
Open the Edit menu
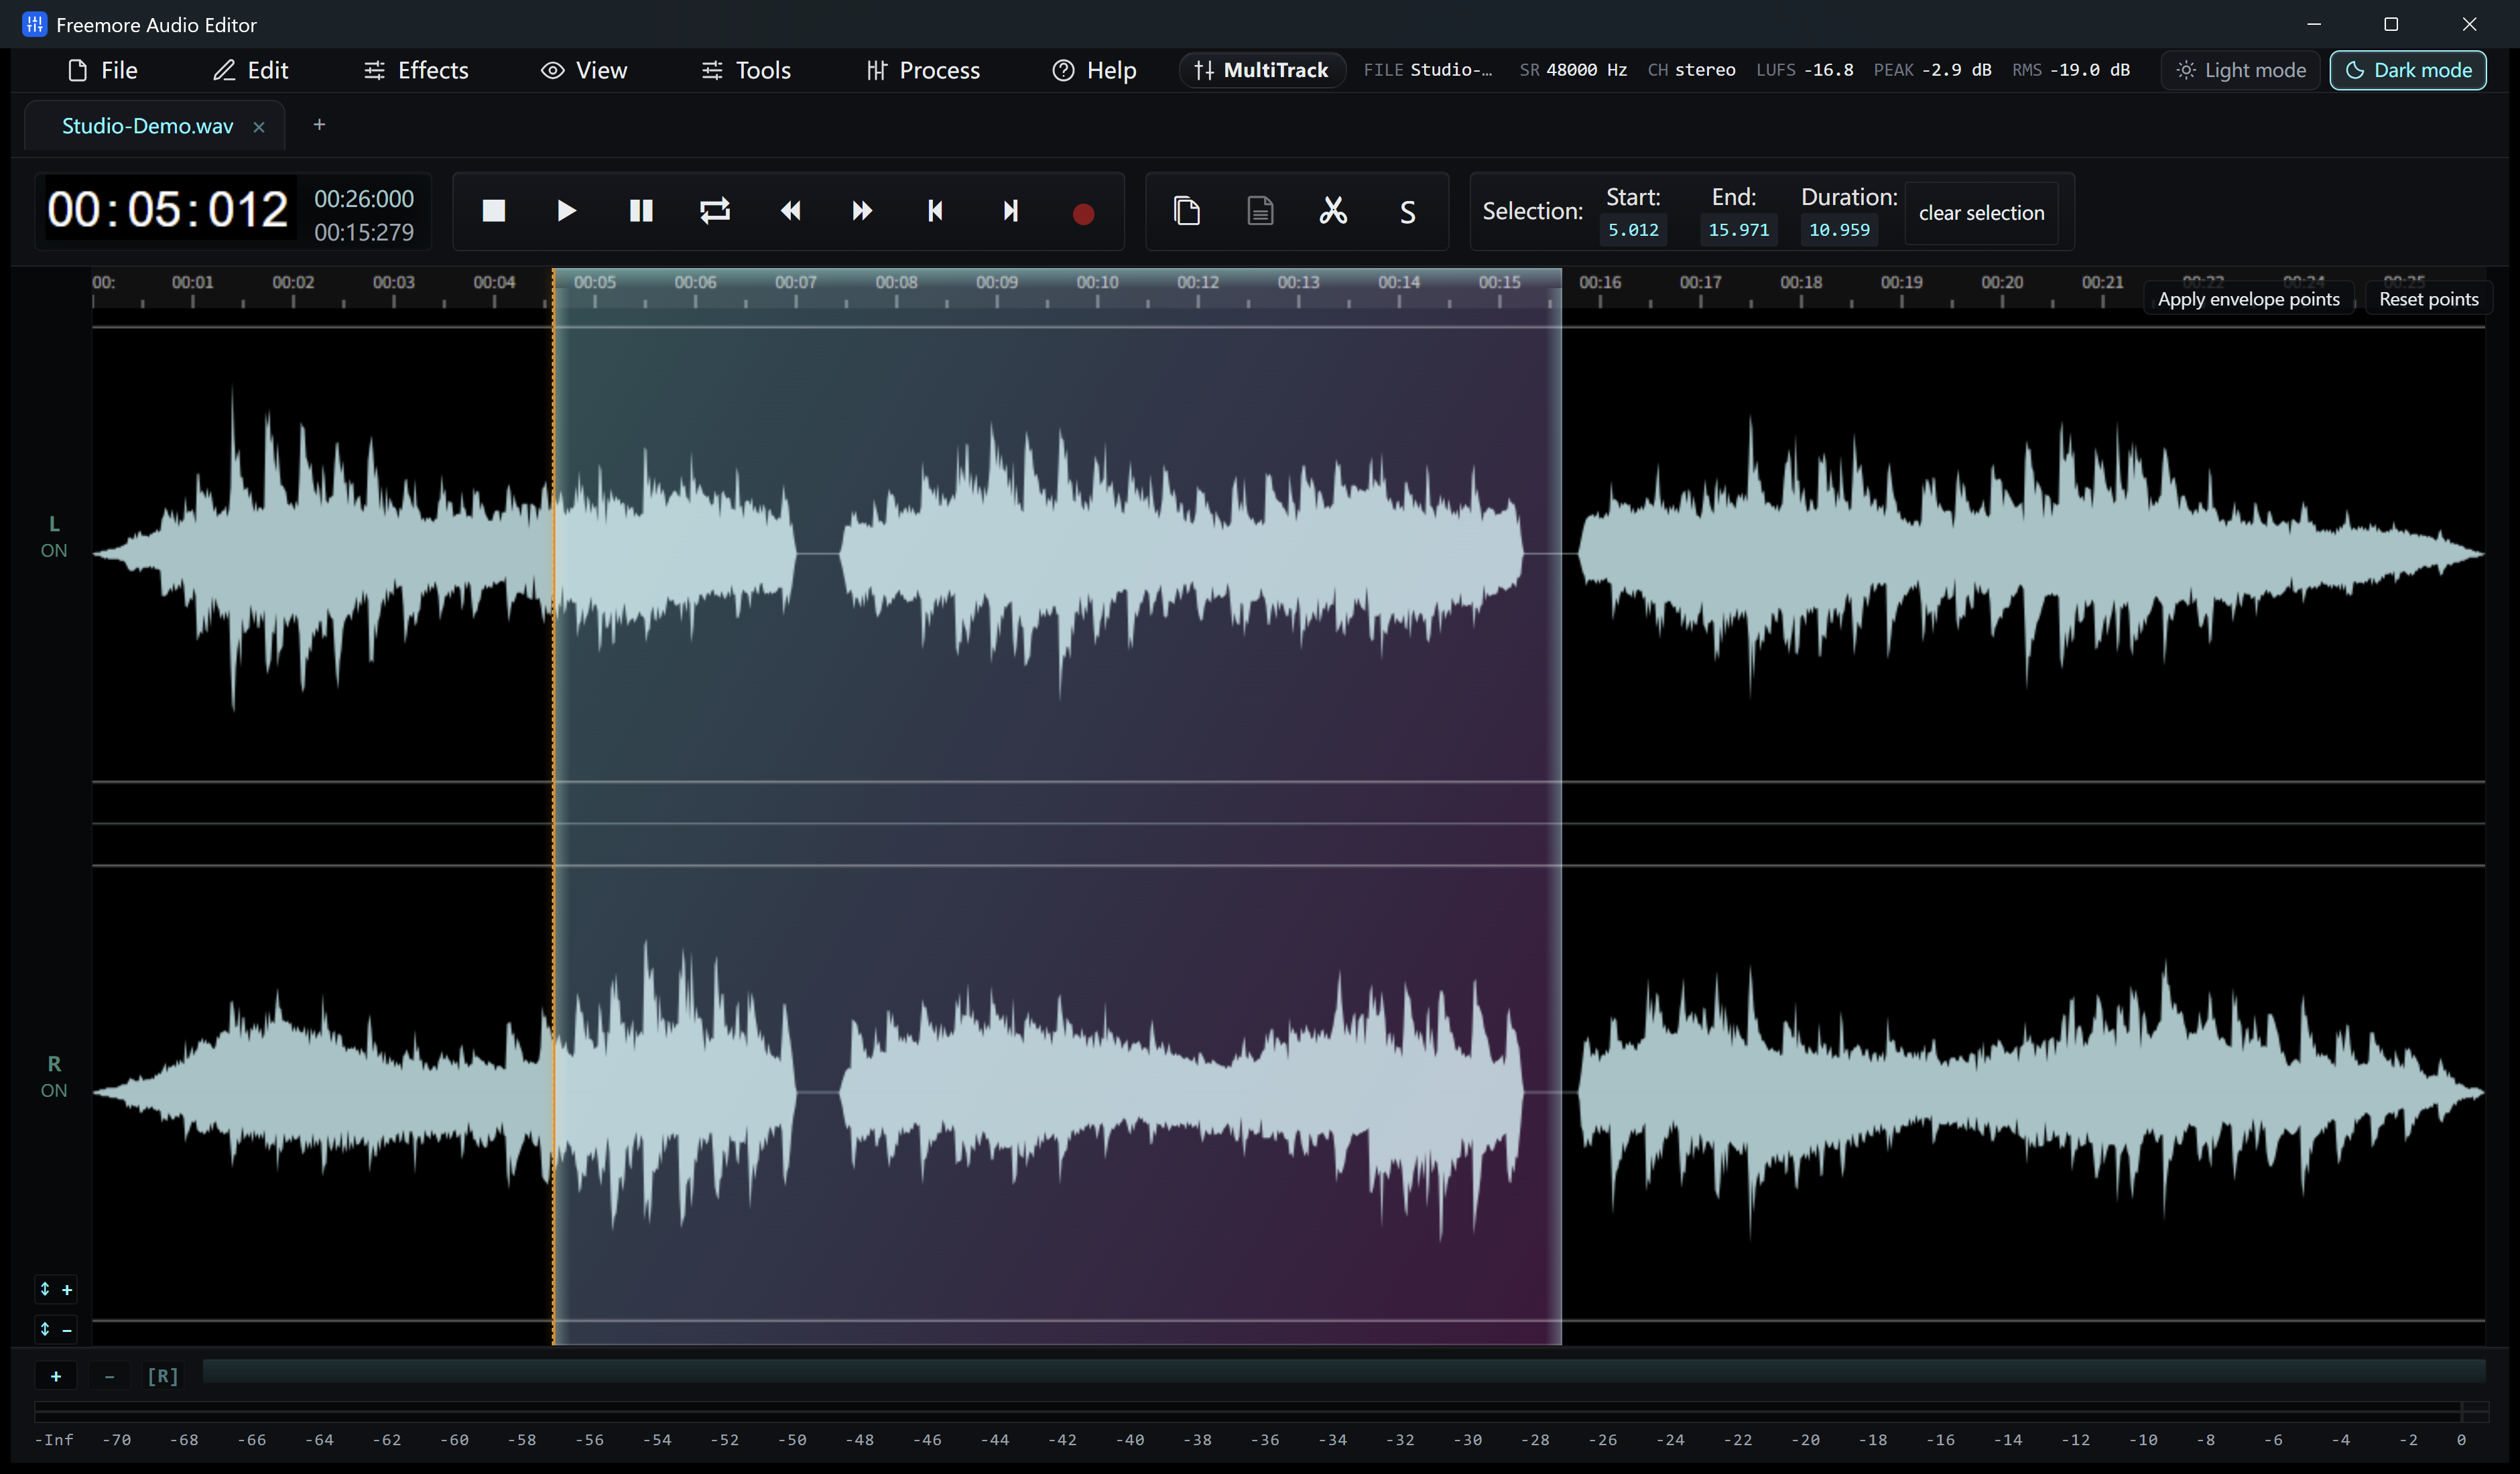click(251, 70)
